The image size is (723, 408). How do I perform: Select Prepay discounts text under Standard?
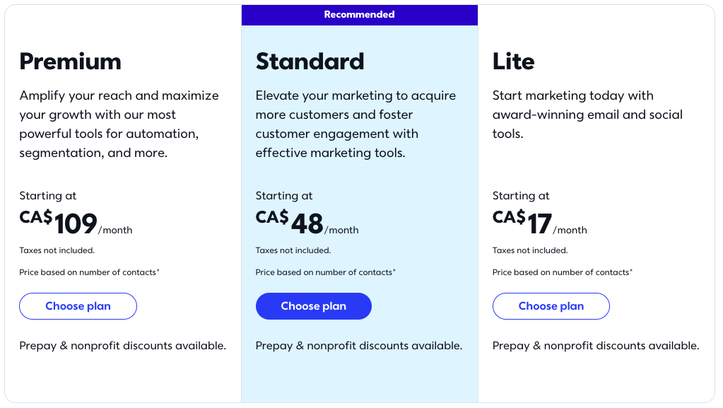click(x=359, y=345)
